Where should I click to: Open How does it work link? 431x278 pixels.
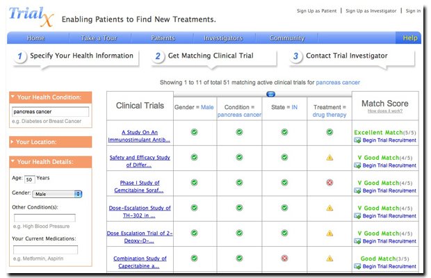(385, 111)
